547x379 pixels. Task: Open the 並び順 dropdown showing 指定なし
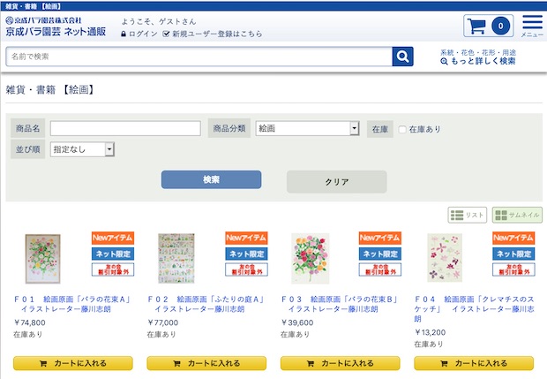[82, 149]
